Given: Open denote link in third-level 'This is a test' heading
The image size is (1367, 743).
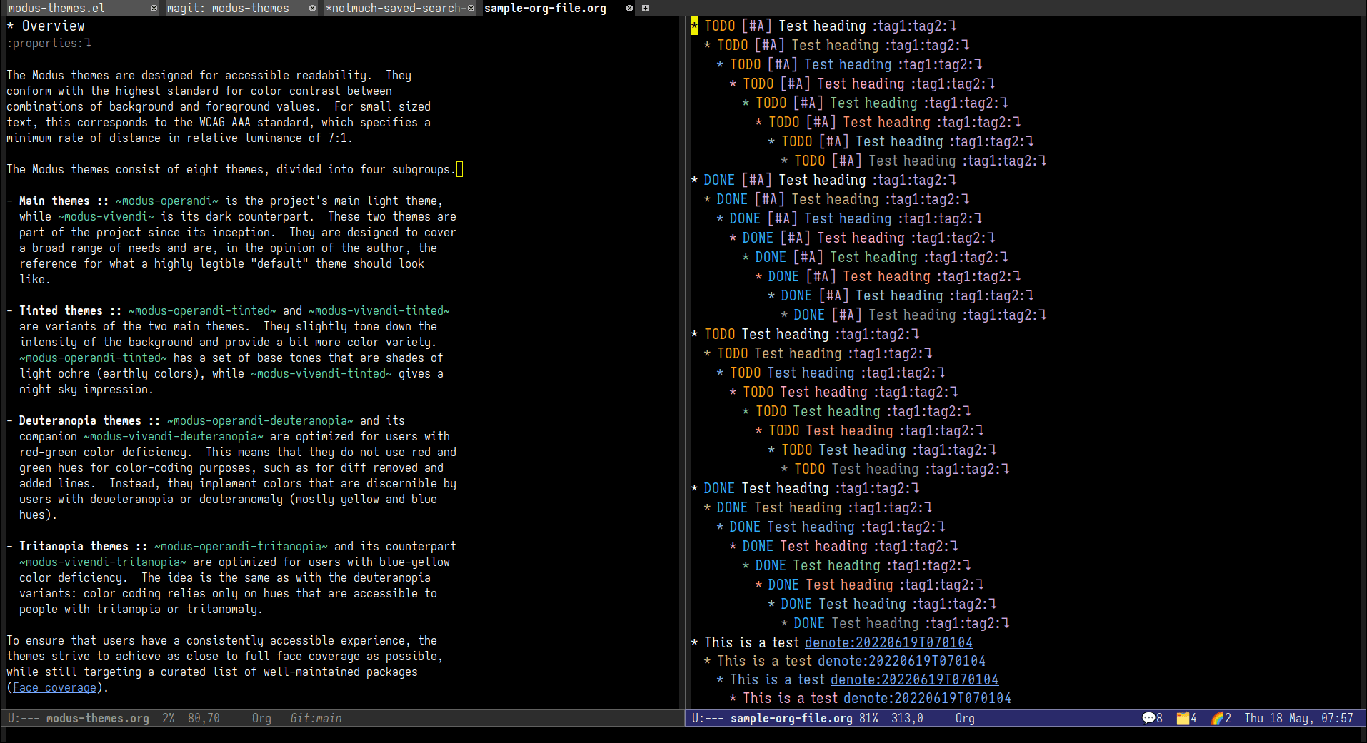Looking at the screenshot, I should (914, 679).
